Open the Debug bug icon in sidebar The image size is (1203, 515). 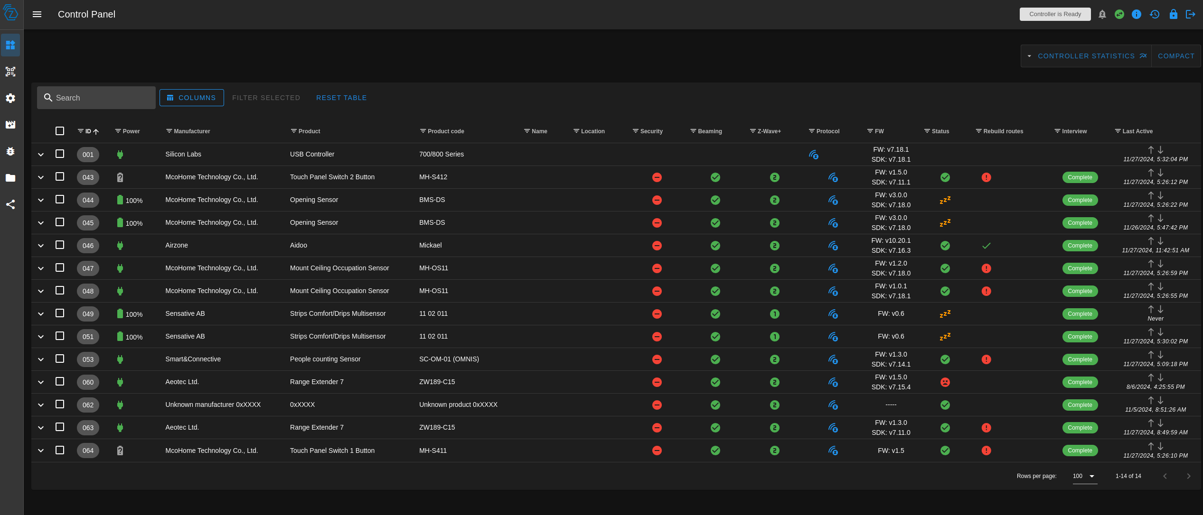[x=10, y=151]
